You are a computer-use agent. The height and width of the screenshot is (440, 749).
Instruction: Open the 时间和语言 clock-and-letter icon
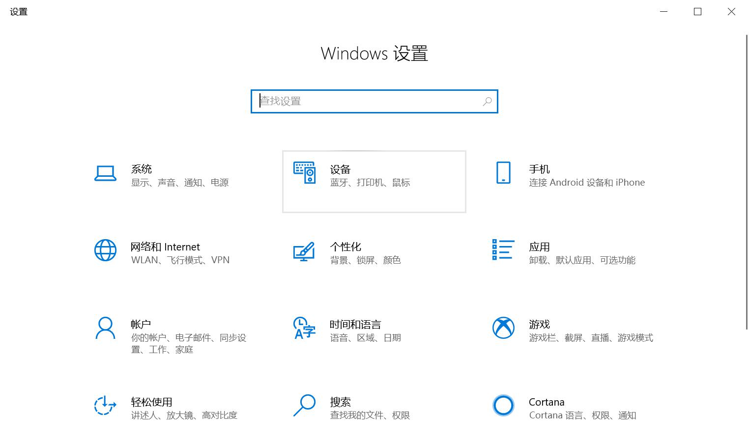tap(304, 328)
